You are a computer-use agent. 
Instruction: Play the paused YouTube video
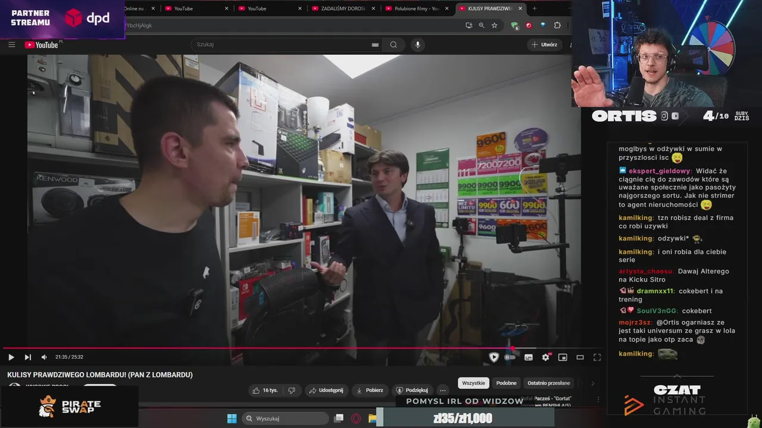click(11, 357)
